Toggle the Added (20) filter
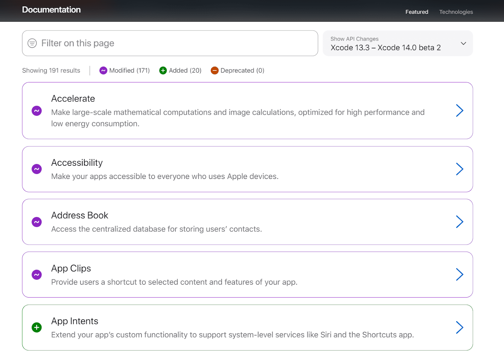 [180, 70]
